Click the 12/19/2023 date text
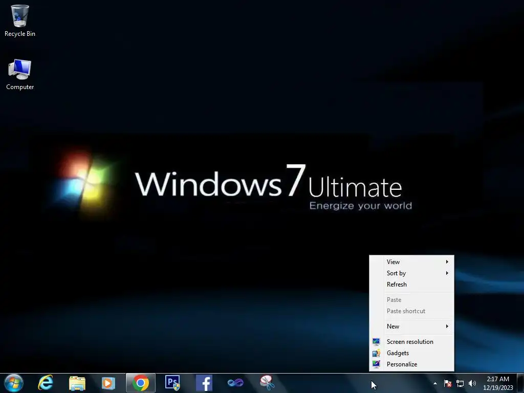This screenshot has width=524, height=393. [498, 388]
